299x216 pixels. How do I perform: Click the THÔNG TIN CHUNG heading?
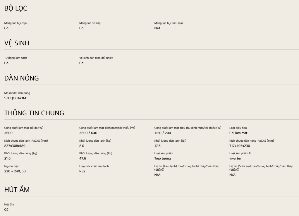click(34, 113)
